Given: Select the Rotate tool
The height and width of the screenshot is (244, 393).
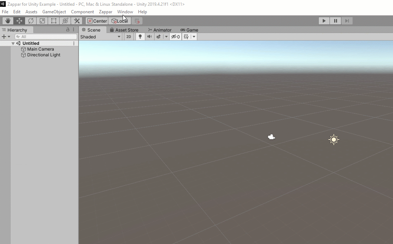Looking at the screenshot, I should [x=31, y=21].
